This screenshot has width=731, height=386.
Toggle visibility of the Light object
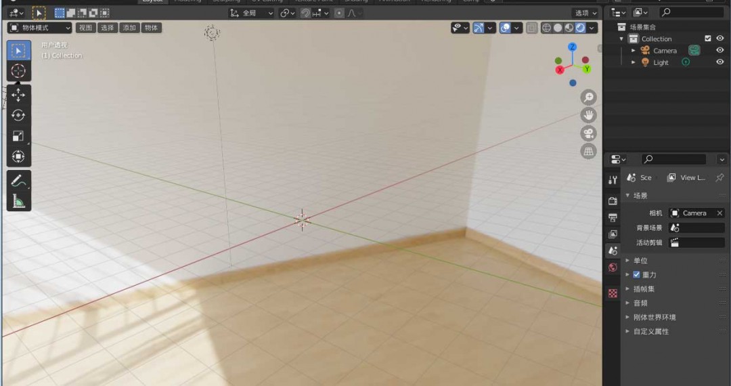[719, 62]
